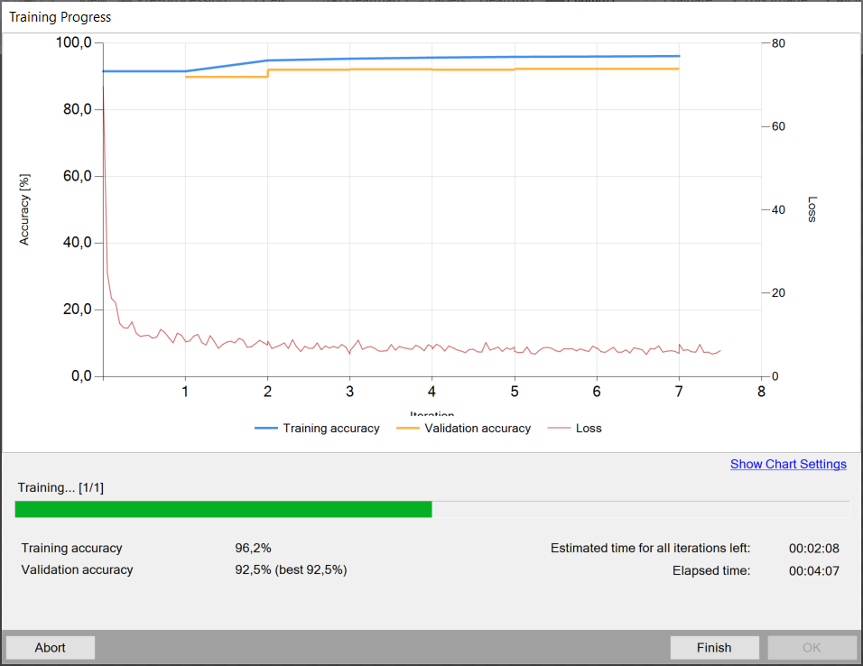Click the Training... [1/1] status label

tap(61, 487)
